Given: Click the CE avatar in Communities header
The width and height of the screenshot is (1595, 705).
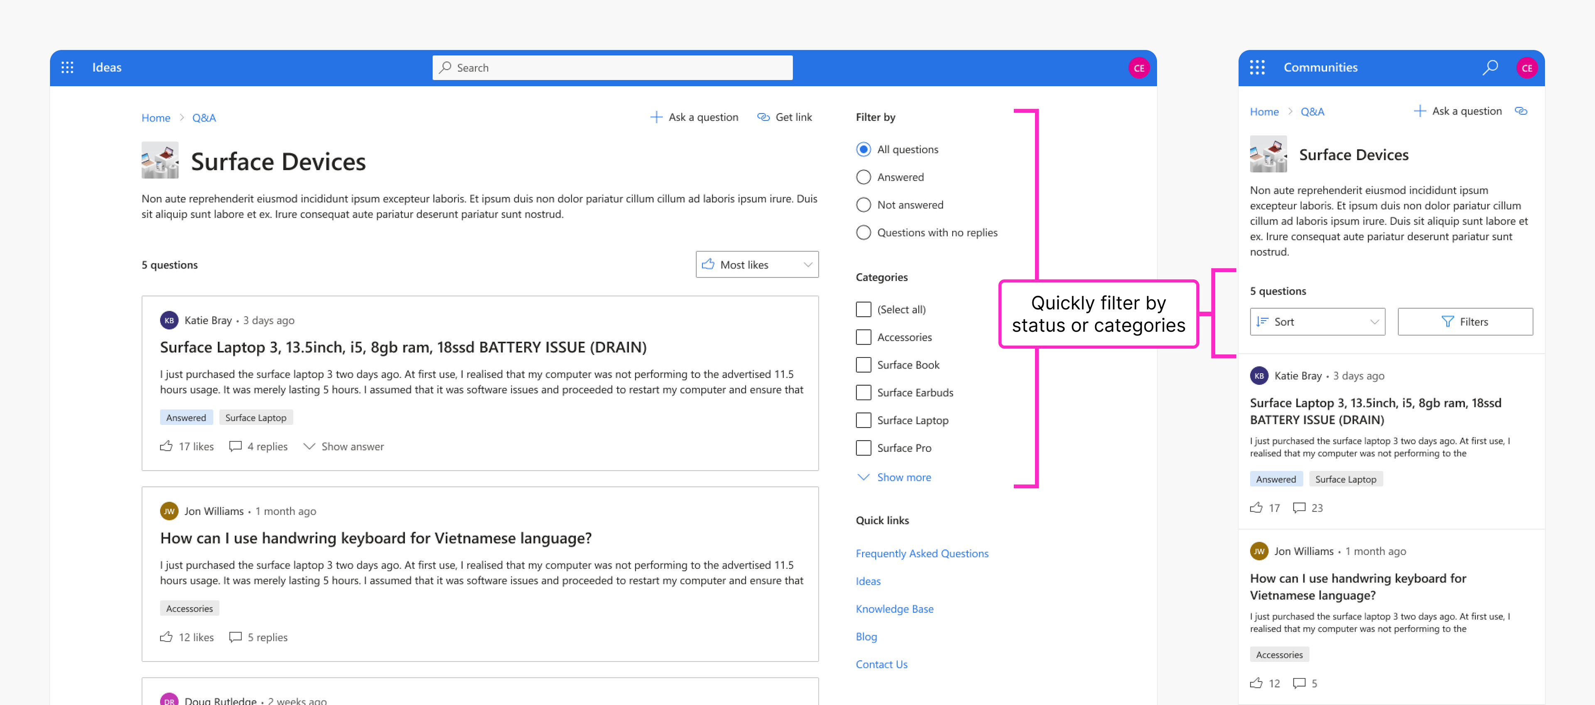Looking at the screenshot, I should 1527,68.
